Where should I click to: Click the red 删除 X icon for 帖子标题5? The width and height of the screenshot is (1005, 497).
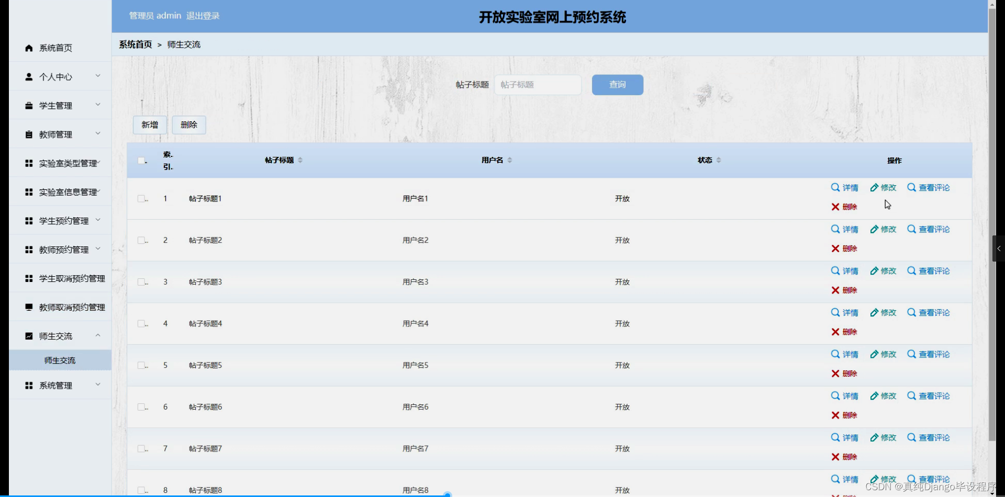[x=835, y=374]
